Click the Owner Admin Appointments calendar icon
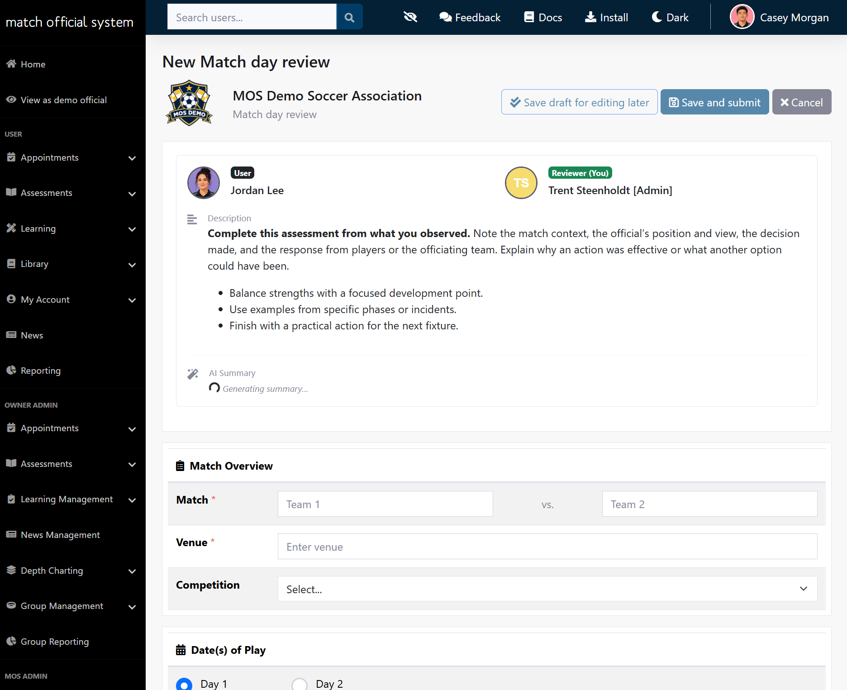 tap(11, 428)
